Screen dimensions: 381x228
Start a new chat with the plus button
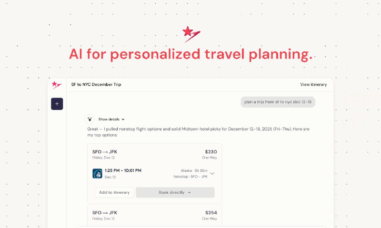click(57, 104)
